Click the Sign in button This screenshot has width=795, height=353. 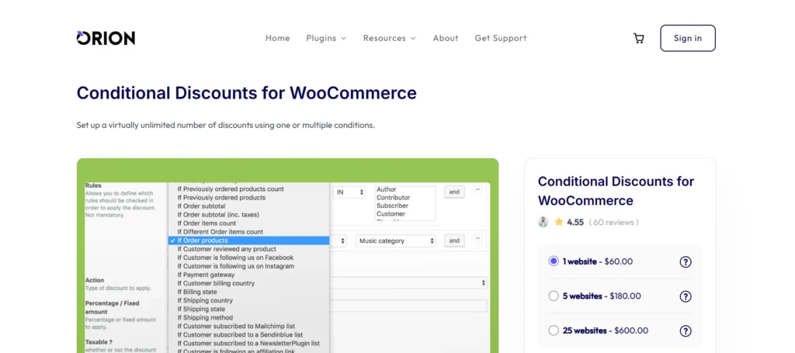(687, 38)
